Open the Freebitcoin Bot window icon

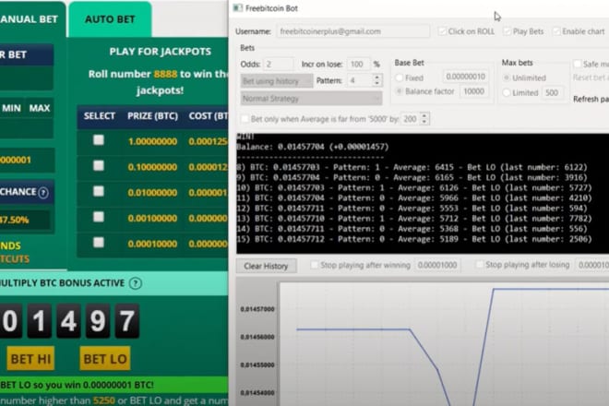pyautogui.click(x=238, y=7)
